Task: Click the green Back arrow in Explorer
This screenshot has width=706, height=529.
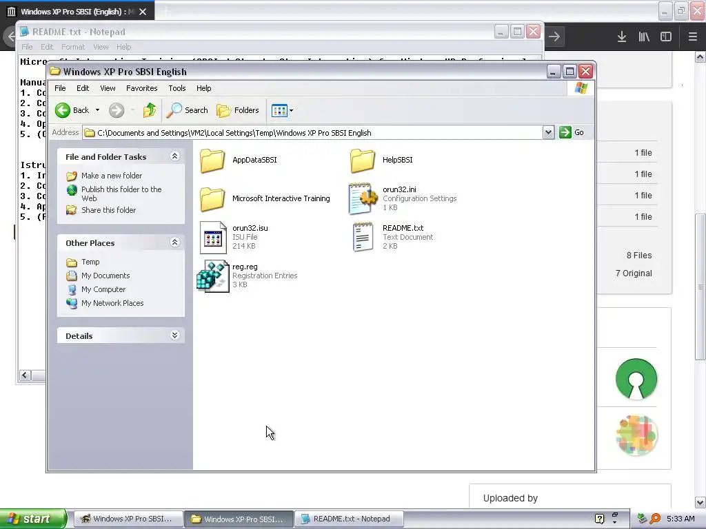Action: tap(63, 110)
